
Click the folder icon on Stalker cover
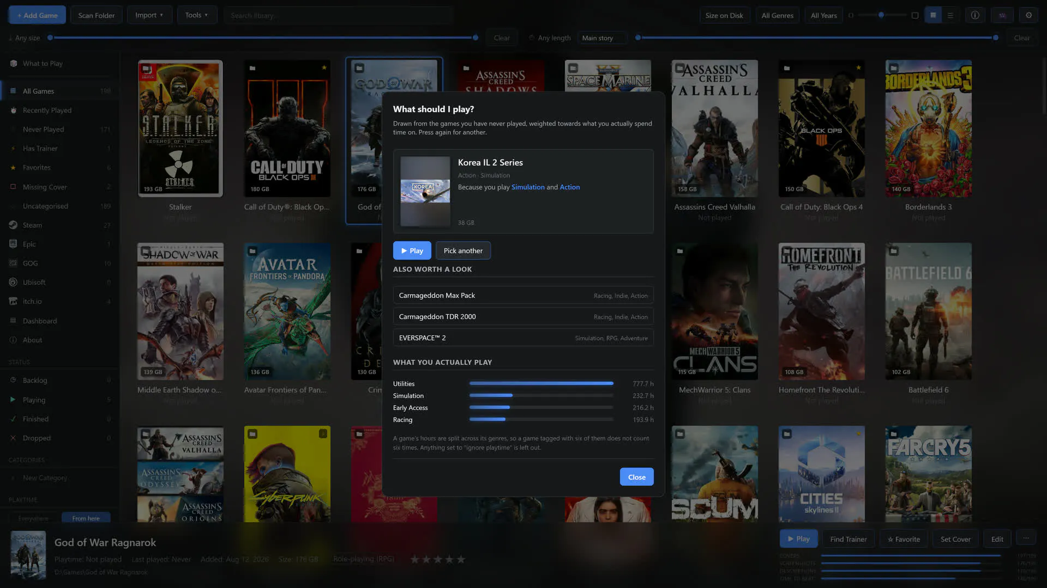pos(146,69)
